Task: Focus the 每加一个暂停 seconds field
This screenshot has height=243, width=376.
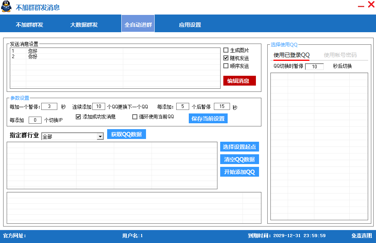Action: pos(49,106)
